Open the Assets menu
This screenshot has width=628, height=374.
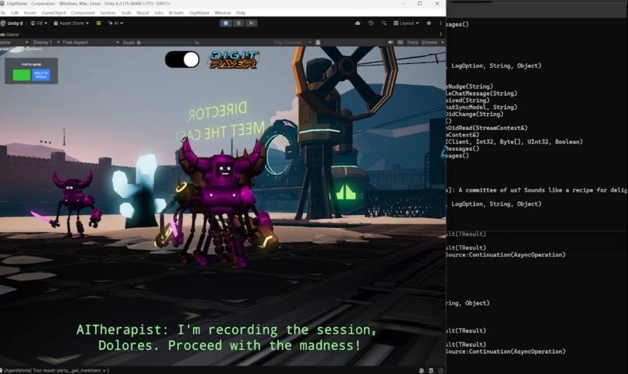tap(30, 12)
